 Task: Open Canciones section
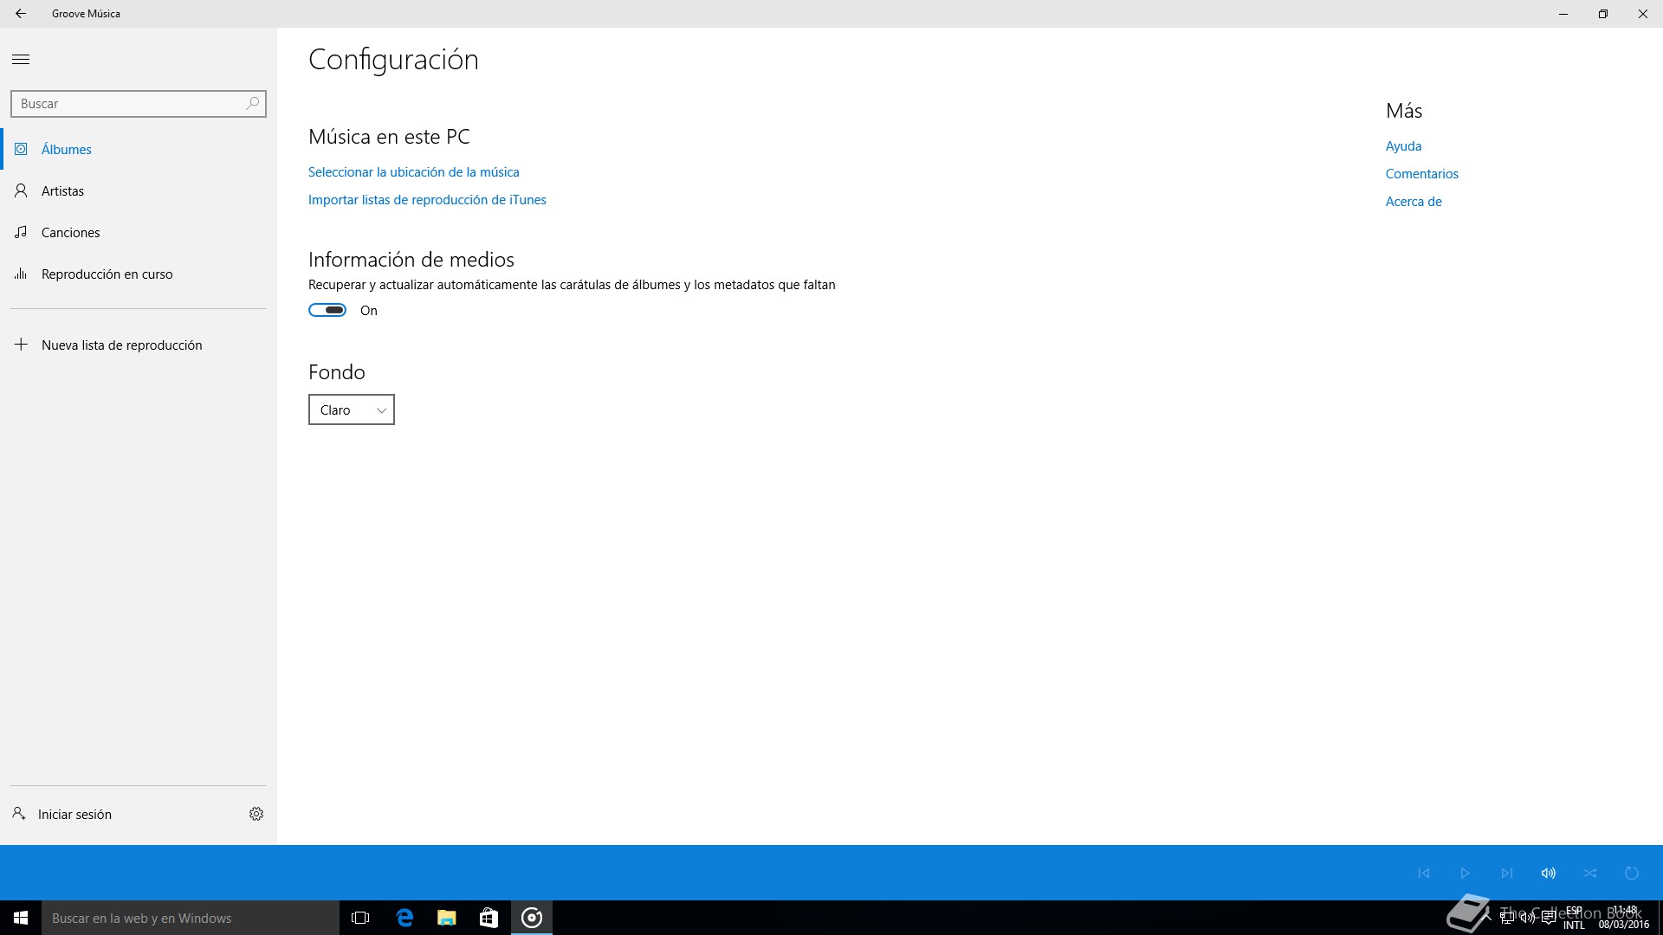(139, 233)
